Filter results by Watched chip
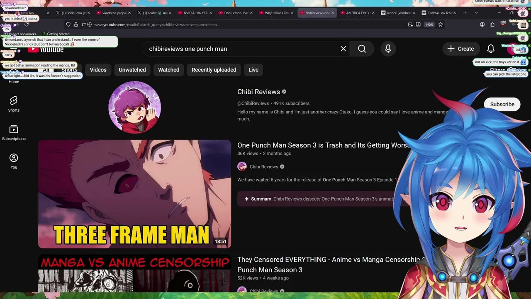The height and width of the screenshot is (299, 531). click(169, 70)
